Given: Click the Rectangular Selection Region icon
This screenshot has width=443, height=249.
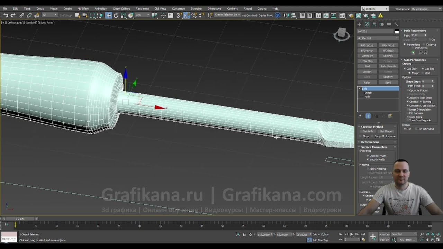Looking at the screenshot, I should [92, 15].
